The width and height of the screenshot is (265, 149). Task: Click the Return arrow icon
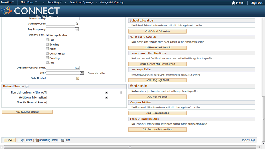(22, 140)
